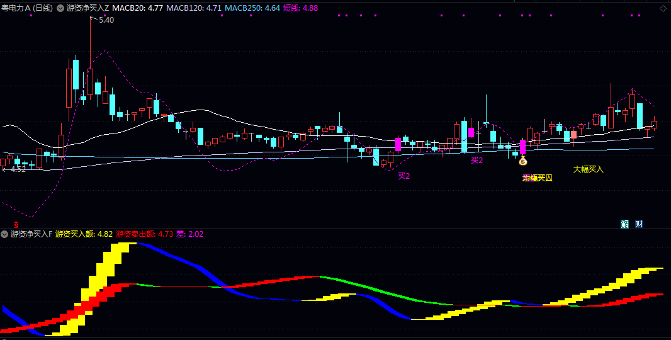
Task: Click the yellow 大幅买入 signal text
Action: 588,169
